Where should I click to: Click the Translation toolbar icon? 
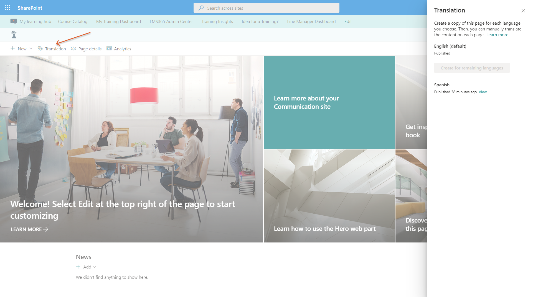pyautogui.click(x=40, y=48)
